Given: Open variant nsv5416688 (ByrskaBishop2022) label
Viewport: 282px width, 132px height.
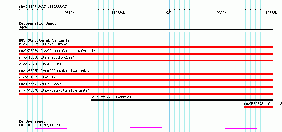Looking at the screenshot, I should 47,57.
